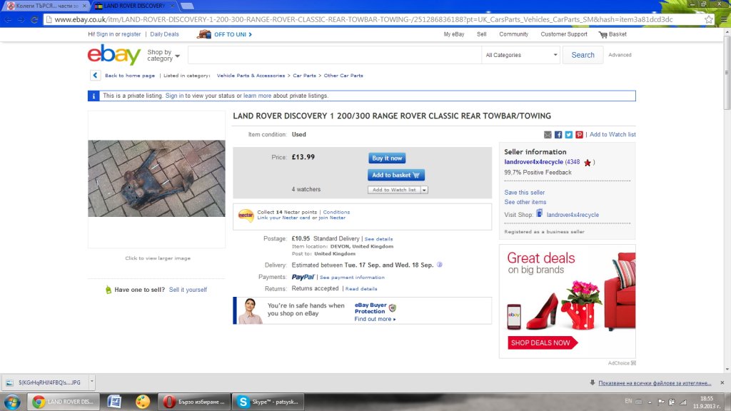
Task: Open Chrome menu icon
Action: pyautogui.click(x=724, y=19)
